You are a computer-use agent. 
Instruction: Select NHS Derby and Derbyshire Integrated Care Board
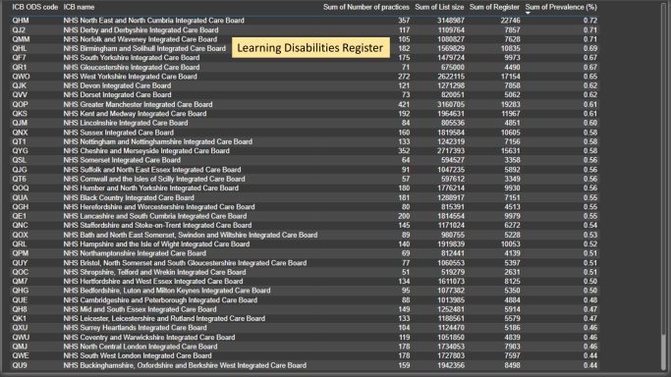(x=140, y=29)
